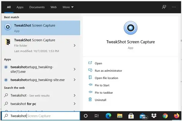This screenshot has height=121, width=182.
Task: Click the TweakShot icon in best match result
Action: tap(8, 27)
